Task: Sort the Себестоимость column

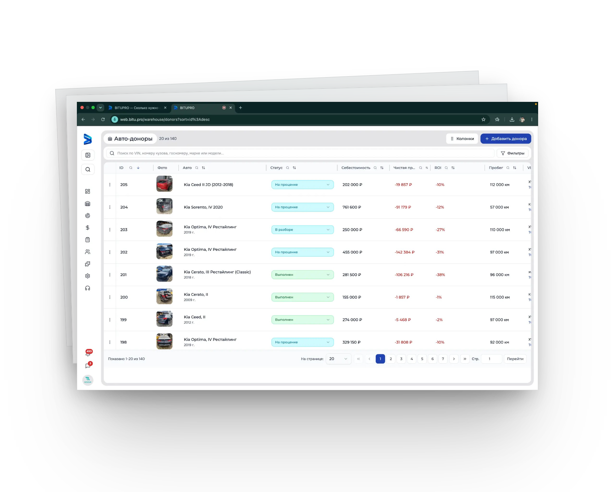Action: [382, 168]
